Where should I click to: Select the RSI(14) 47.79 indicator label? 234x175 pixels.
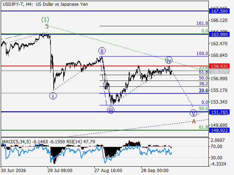[x=81, y=142]
